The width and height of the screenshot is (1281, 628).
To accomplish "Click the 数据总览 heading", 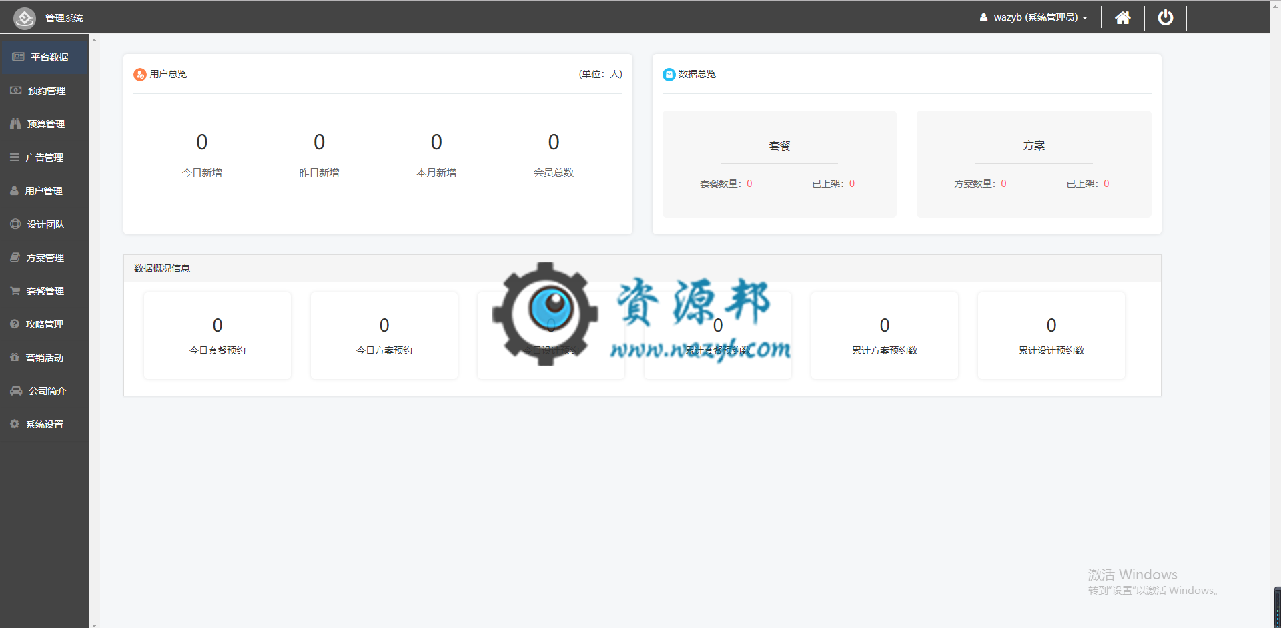I will 697,74.
